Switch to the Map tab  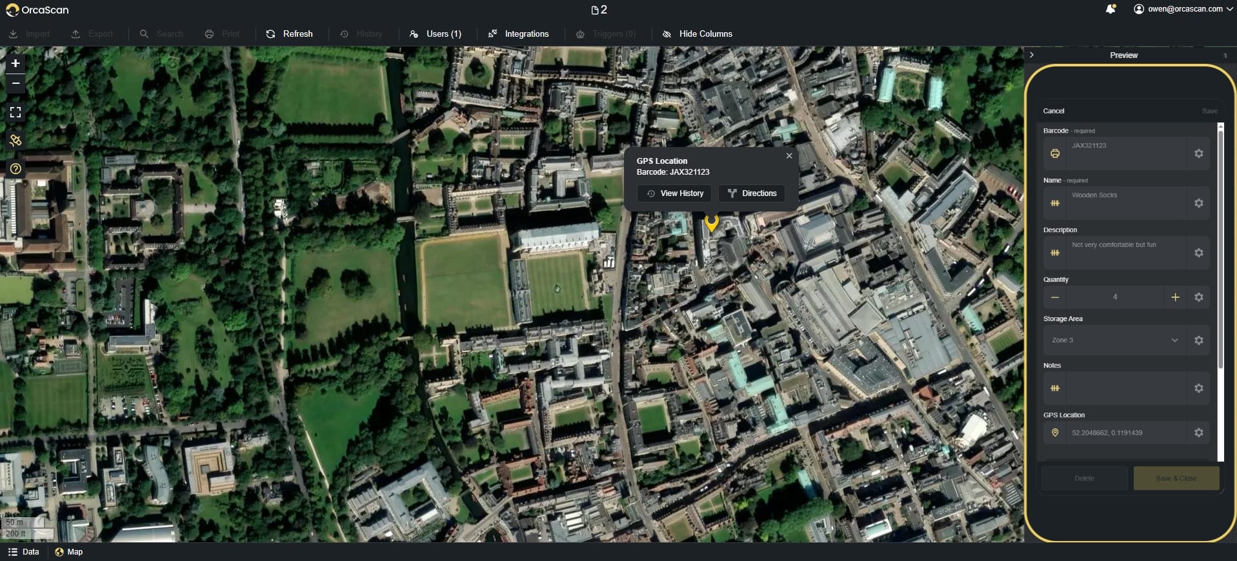[69, 552]
